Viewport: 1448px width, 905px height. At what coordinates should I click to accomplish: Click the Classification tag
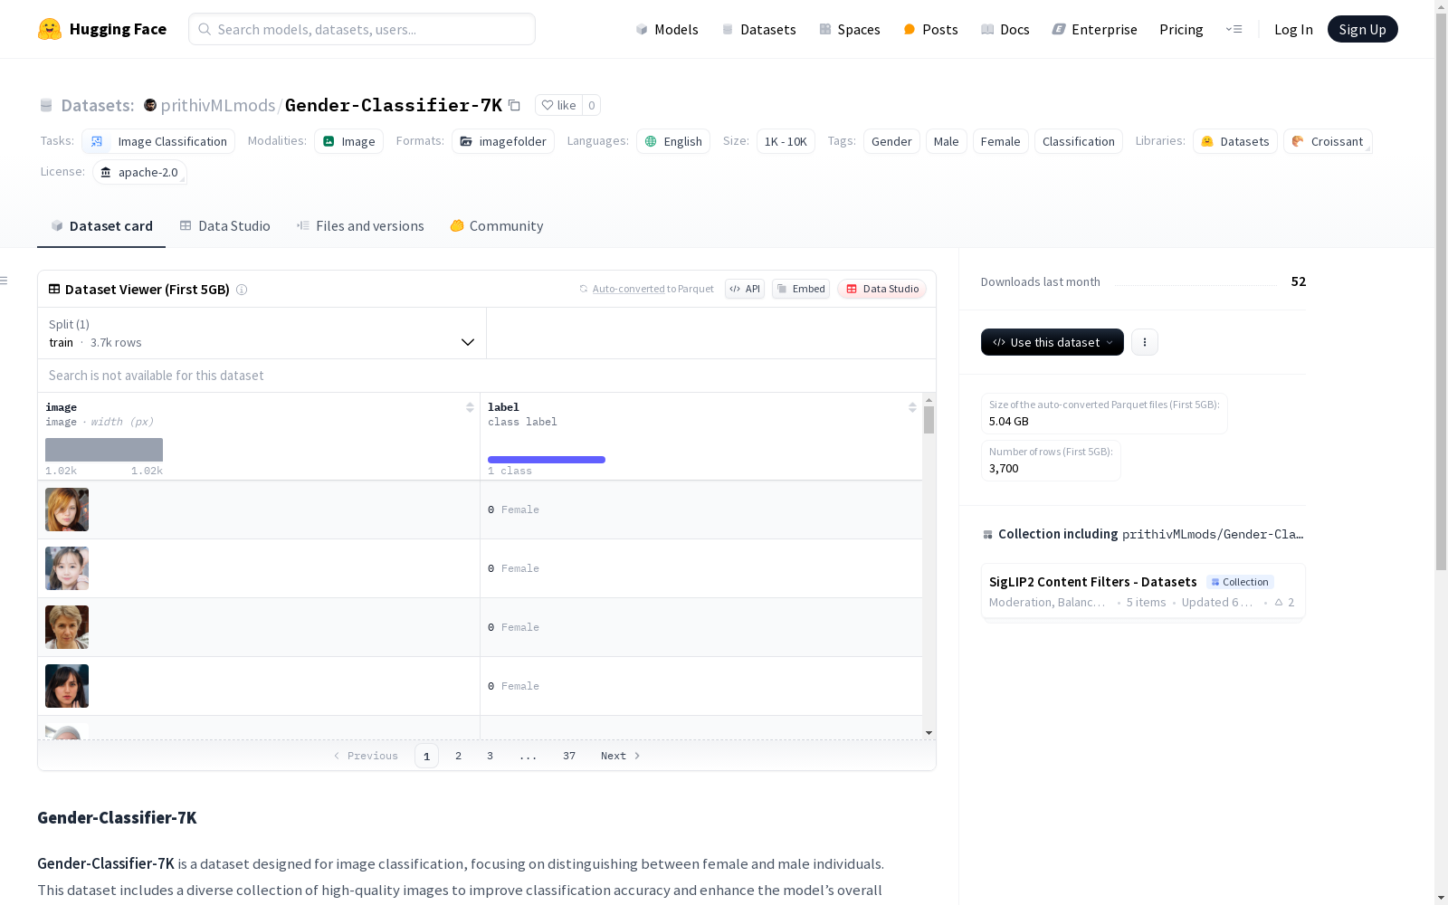(x=1078, y=141)
